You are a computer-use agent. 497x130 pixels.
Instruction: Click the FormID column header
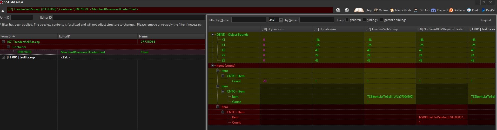(x=29, y=36)
